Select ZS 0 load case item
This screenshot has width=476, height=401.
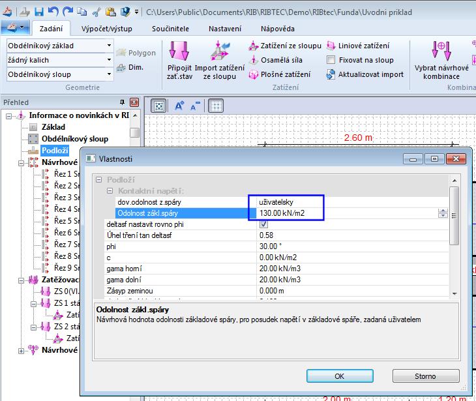coord(66,291)
